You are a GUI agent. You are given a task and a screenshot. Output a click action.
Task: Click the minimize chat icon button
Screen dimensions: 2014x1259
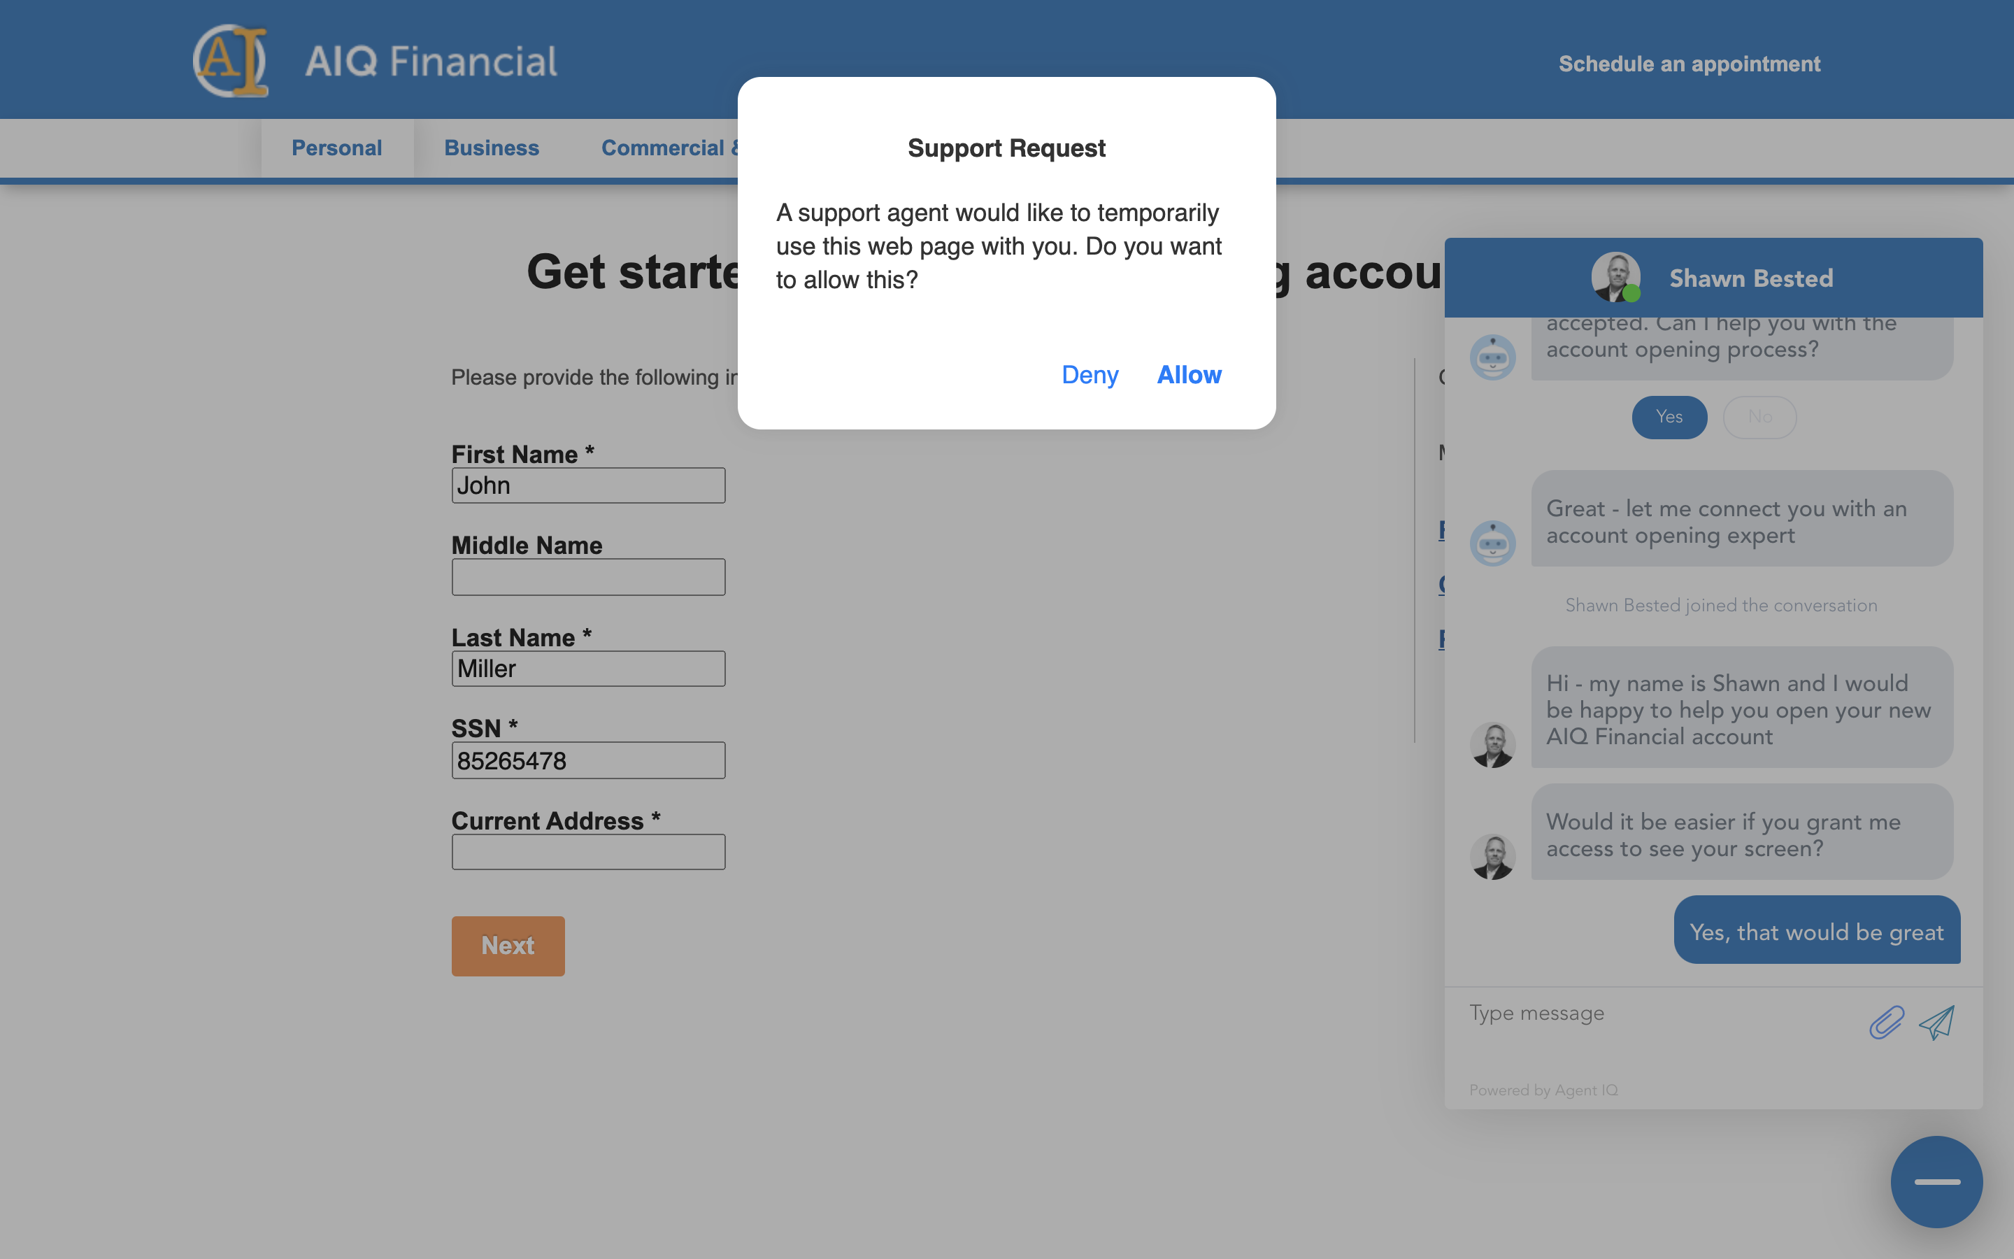pyautogui.click(x=1936, y=1182)
